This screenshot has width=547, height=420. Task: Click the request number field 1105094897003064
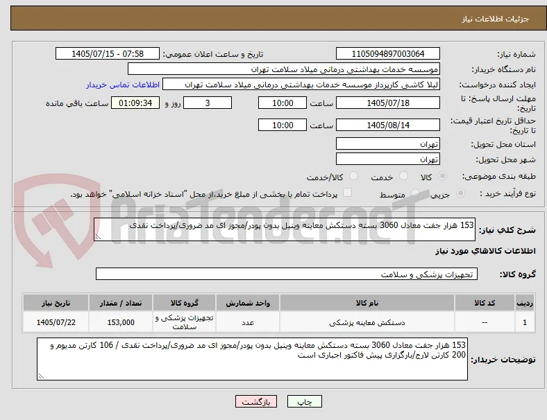point(388,54)
